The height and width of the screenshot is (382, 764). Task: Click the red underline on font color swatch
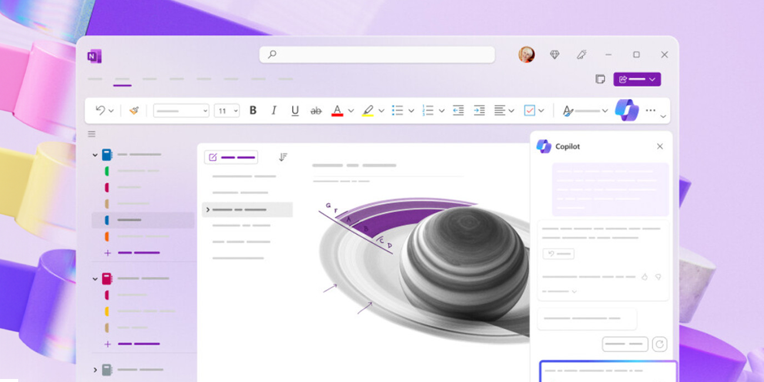click(338, 115)
